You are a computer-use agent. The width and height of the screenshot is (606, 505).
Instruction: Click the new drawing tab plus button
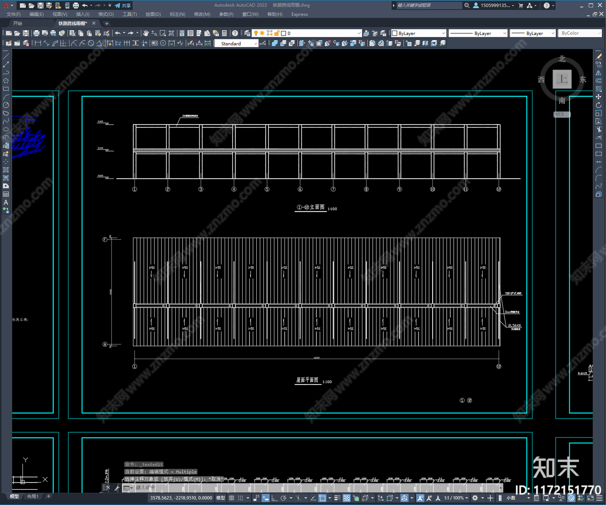coord(106,23)
